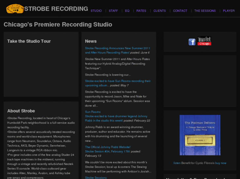Click the buy now link
Viewport: 240px width, 179px height.
221,163
